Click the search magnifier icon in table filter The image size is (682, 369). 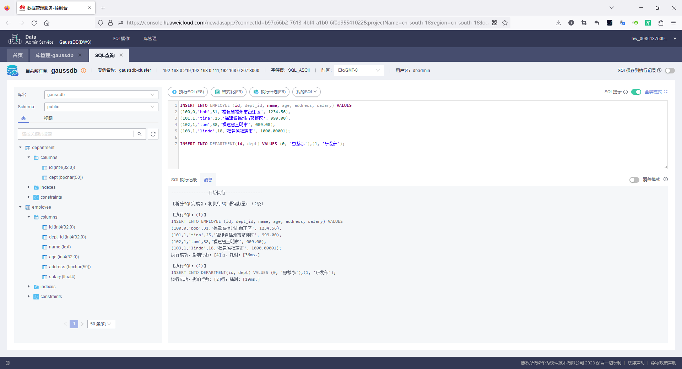140,134
